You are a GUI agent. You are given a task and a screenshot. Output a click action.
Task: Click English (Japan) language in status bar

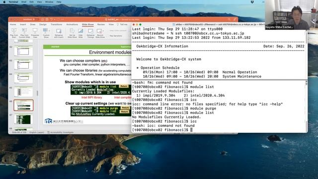pos(37,132)
